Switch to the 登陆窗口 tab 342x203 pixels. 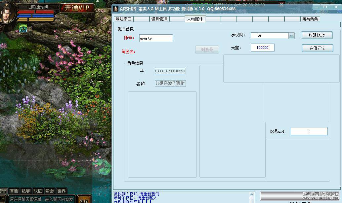tap(123, 19)
